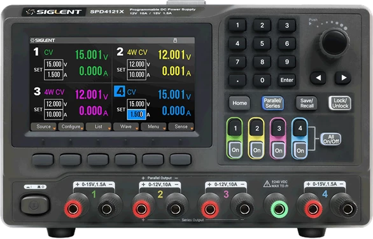Click the left arrow key
The width and height of the screenshot is (373, 239).
(x=318, y=78)
